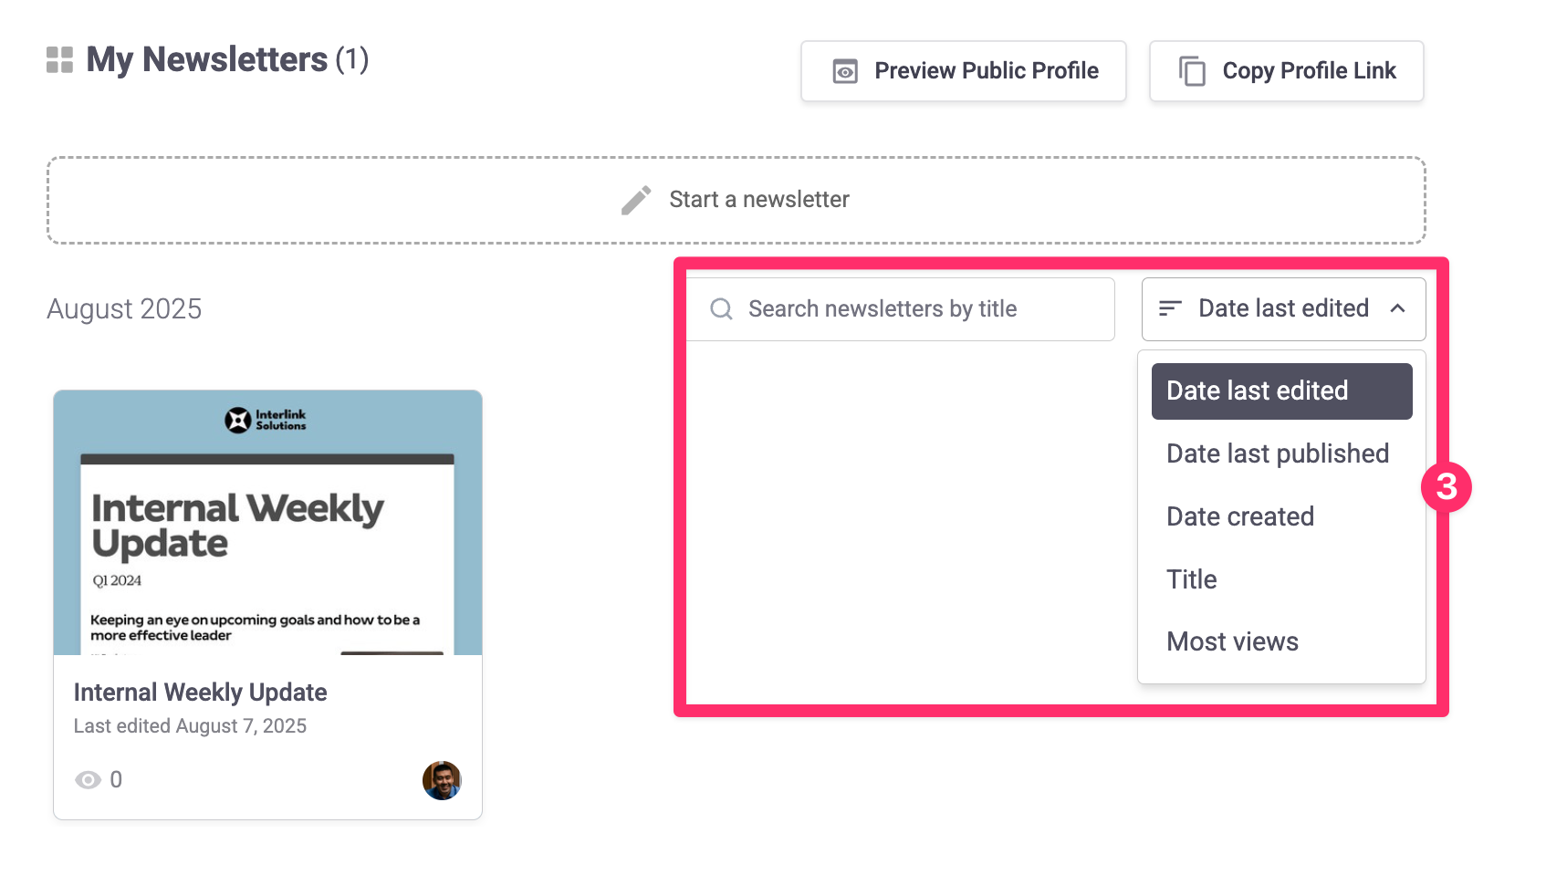Collapse the sort dropdown chevron
1546x896 pixels.
(x=1397, y=308)
